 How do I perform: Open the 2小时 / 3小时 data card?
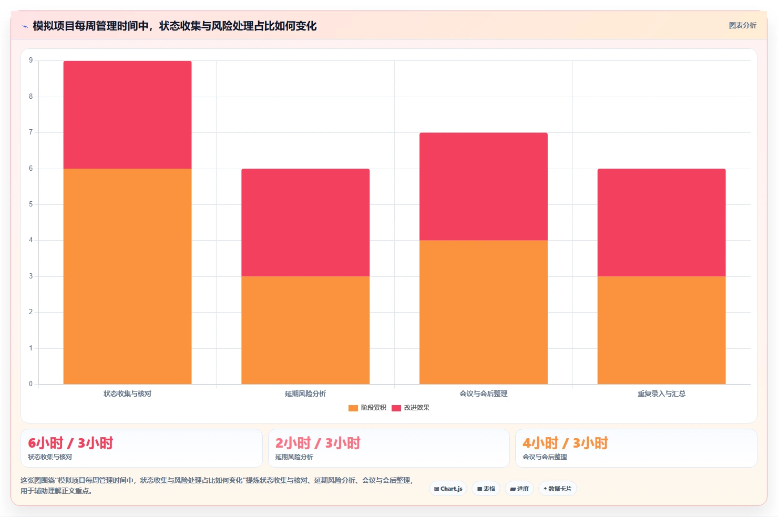pos(389,448)
